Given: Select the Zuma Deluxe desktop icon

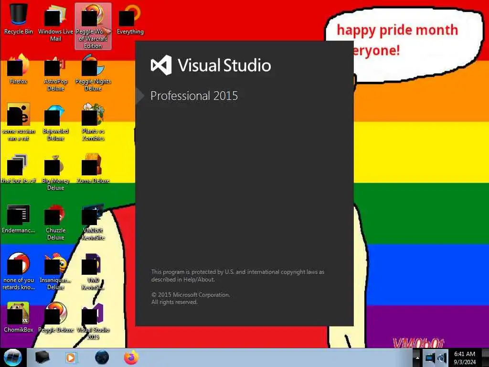Looking at the screenshot, I should click(93, 169).
